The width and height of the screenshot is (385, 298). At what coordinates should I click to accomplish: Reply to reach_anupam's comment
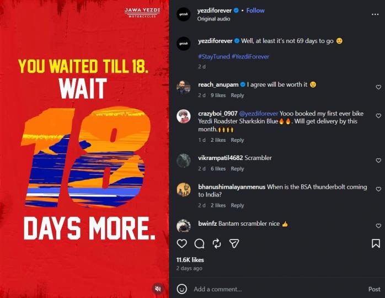point(237,95)
